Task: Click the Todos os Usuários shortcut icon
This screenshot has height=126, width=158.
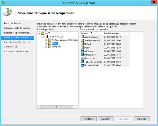Action: [82, 62]
